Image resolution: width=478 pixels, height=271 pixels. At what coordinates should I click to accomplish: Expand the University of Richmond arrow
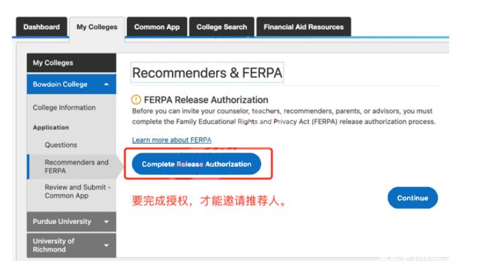[x=106, y=245]
